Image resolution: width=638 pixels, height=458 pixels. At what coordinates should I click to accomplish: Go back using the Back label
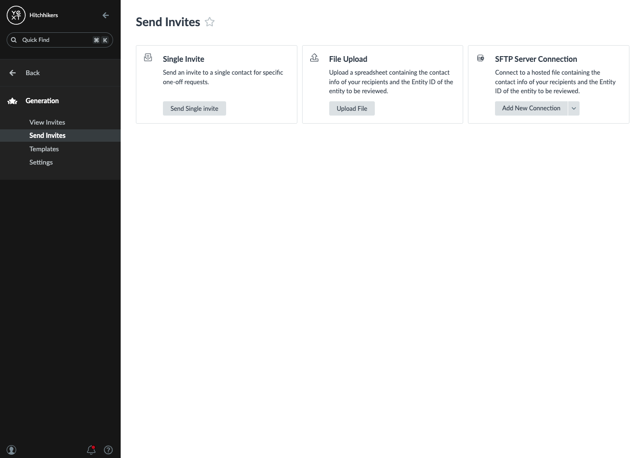click(33, 73)
